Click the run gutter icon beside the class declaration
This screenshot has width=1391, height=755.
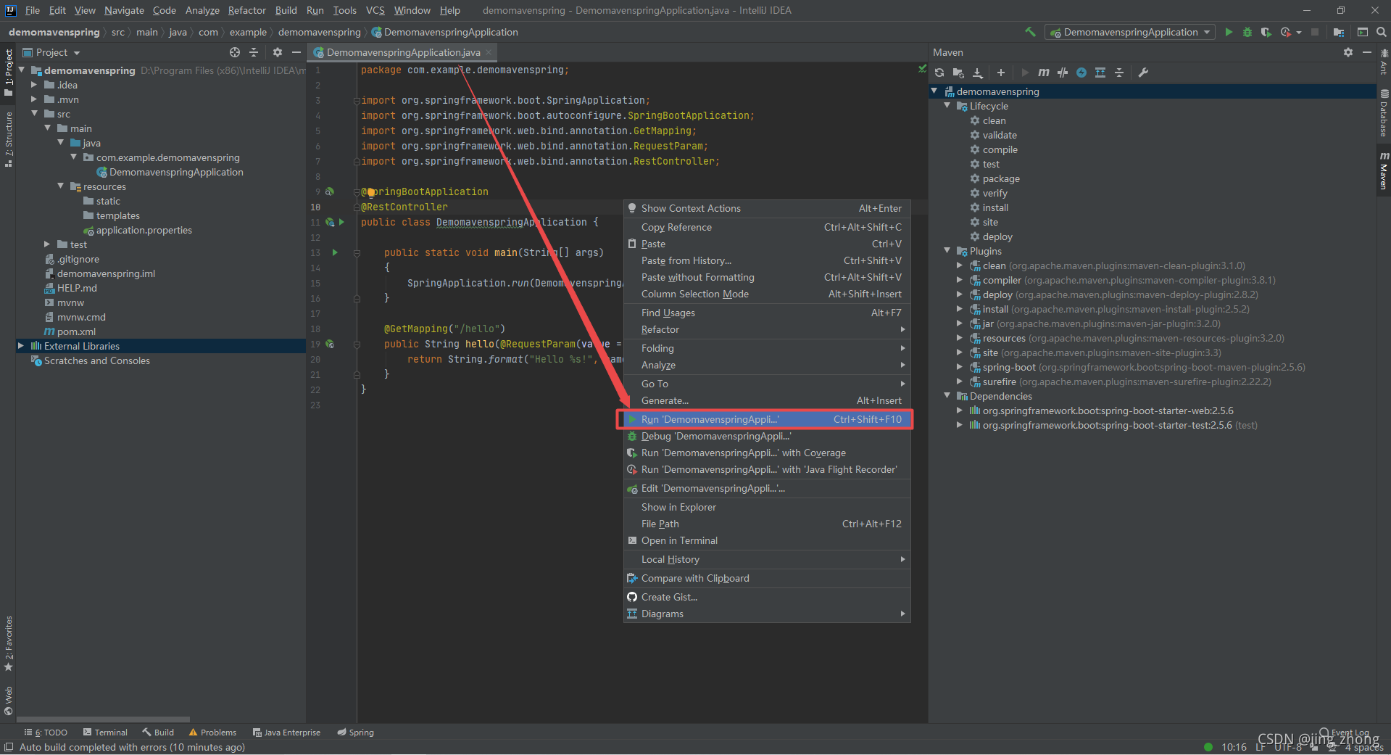[341, 222]
